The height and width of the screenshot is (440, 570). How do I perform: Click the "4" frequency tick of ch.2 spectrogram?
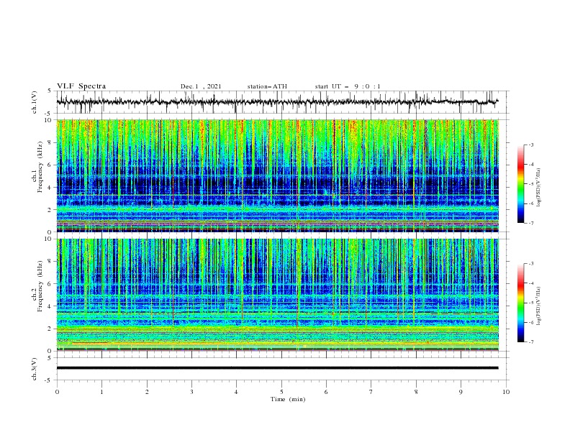(50, 306)
